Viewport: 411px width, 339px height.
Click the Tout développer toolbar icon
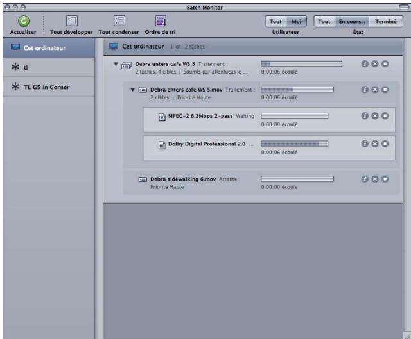[71, 21]
